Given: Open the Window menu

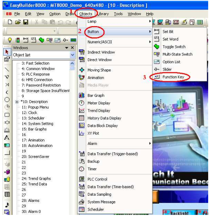Looking at the screenshot, I should [x=134, y=14].
